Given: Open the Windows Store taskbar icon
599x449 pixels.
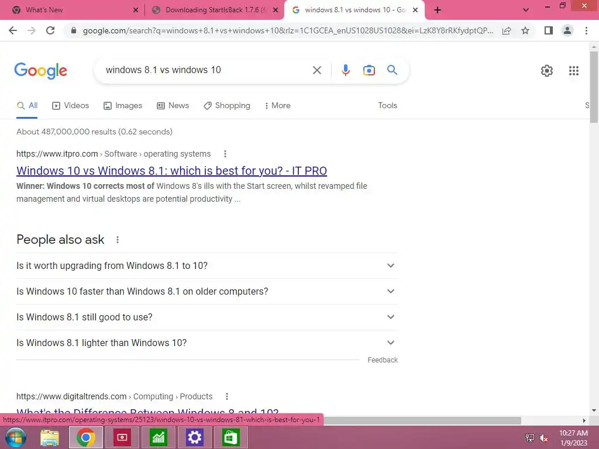Looking at the screenshot, I should 230,437.
